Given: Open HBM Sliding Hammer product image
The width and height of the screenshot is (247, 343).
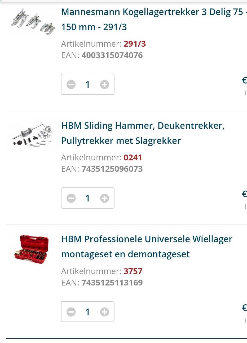Looking at the screenshot, I should click(x=32, y=135).
